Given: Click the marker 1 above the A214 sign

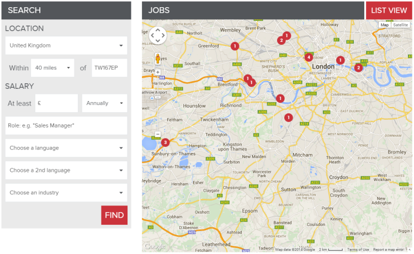Looking at the screenshot, I should (x=288, y=117).
